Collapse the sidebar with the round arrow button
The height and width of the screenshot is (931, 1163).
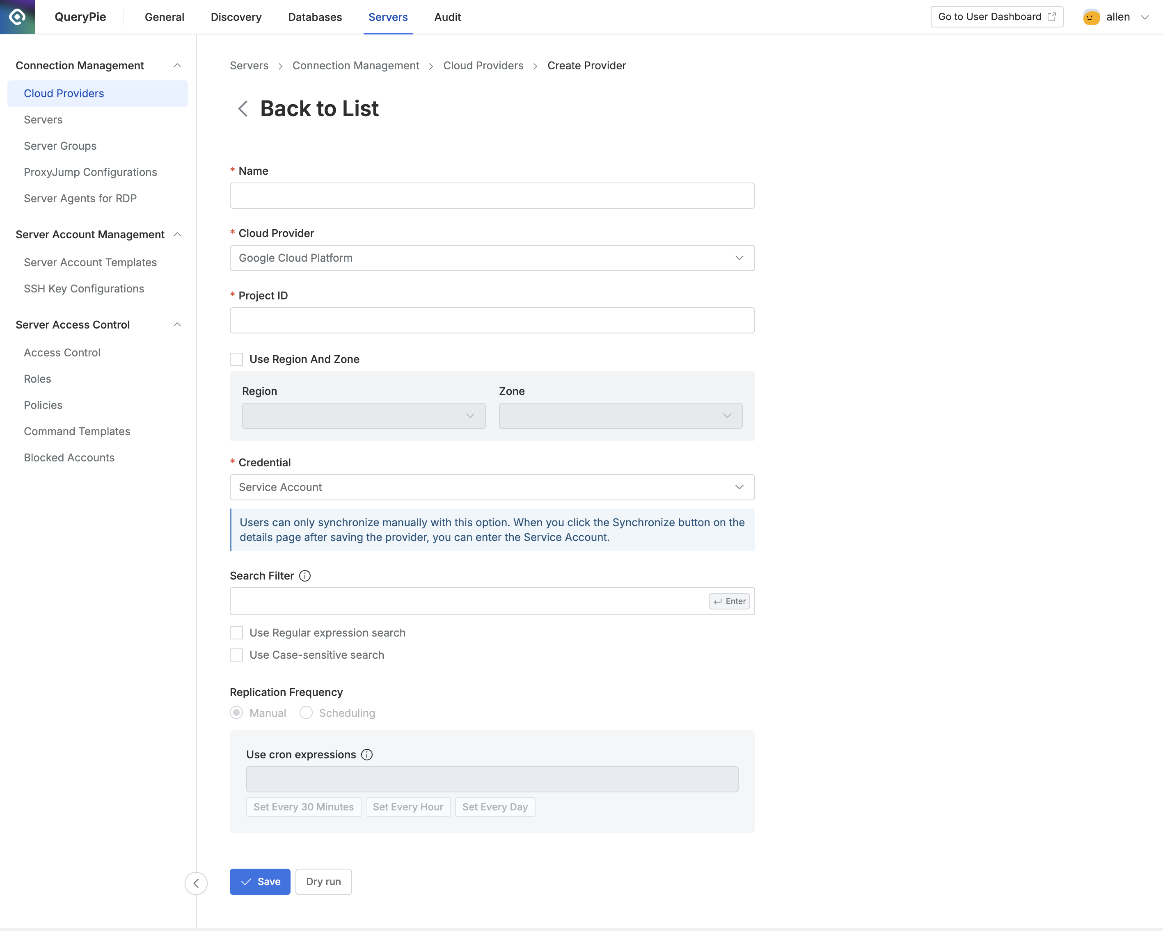(x=196, y=883)
